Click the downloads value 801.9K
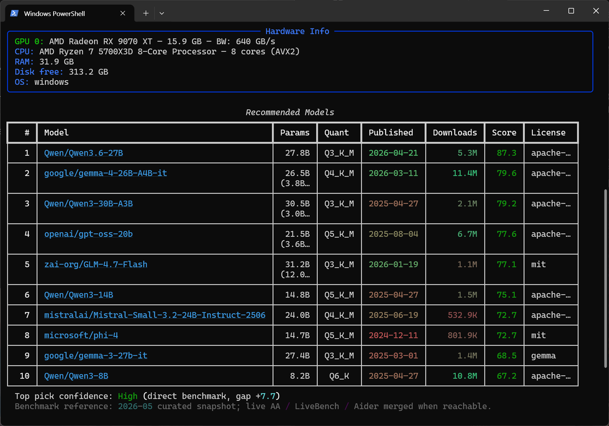 click(462, 335)
